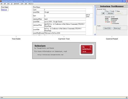Click the assertTextPresent command cell

39,33
